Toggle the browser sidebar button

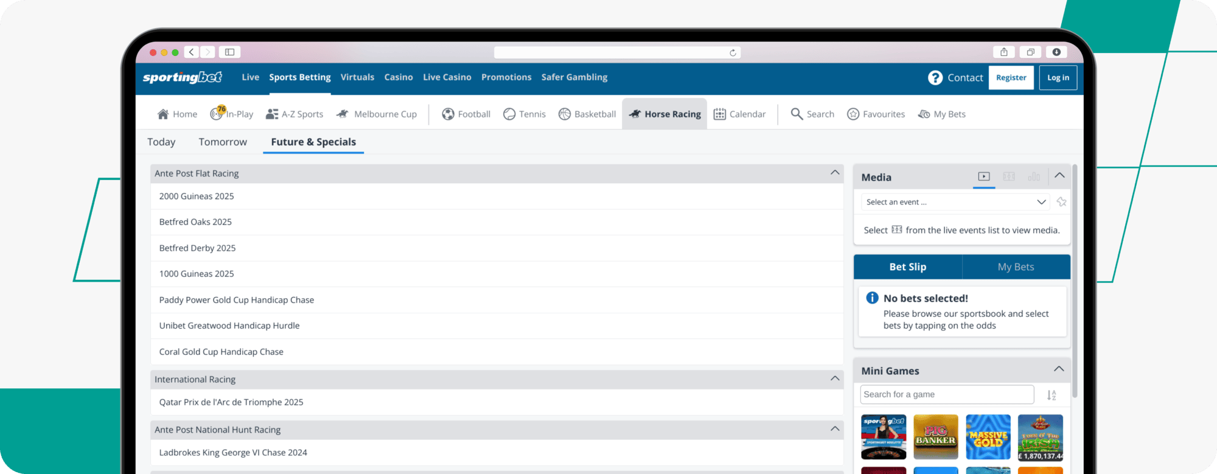point(229,52)
